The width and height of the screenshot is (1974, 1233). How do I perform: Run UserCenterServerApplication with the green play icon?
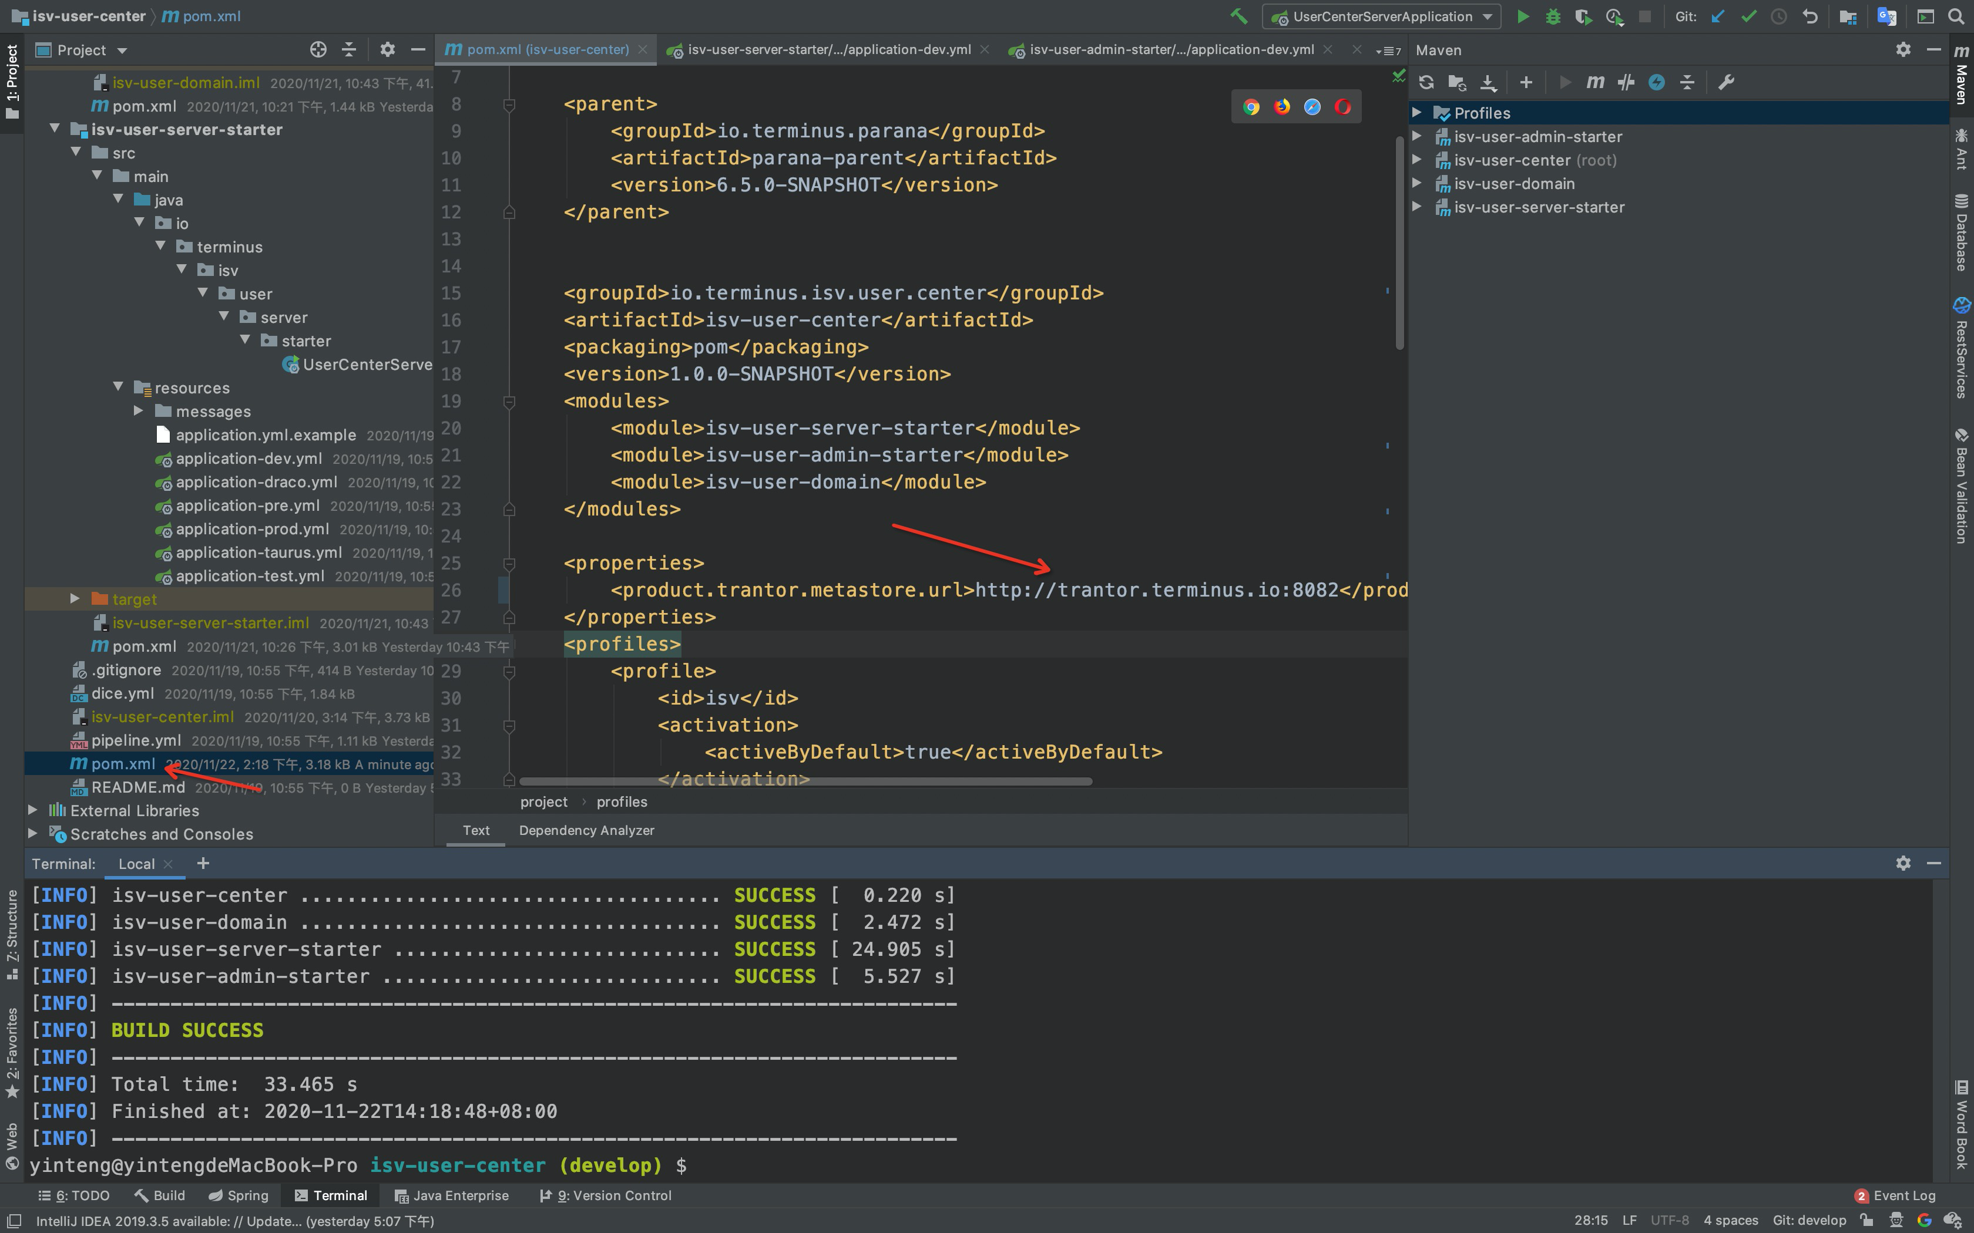tap(1522, 16)
